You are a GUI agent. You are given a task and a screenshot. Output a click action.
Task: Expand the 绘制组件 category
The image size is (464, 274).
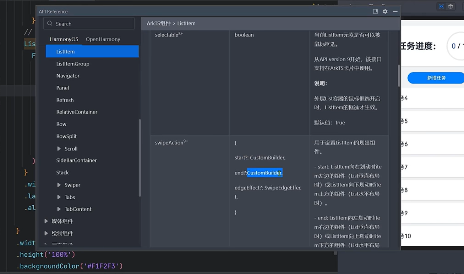tap(46, 233)
